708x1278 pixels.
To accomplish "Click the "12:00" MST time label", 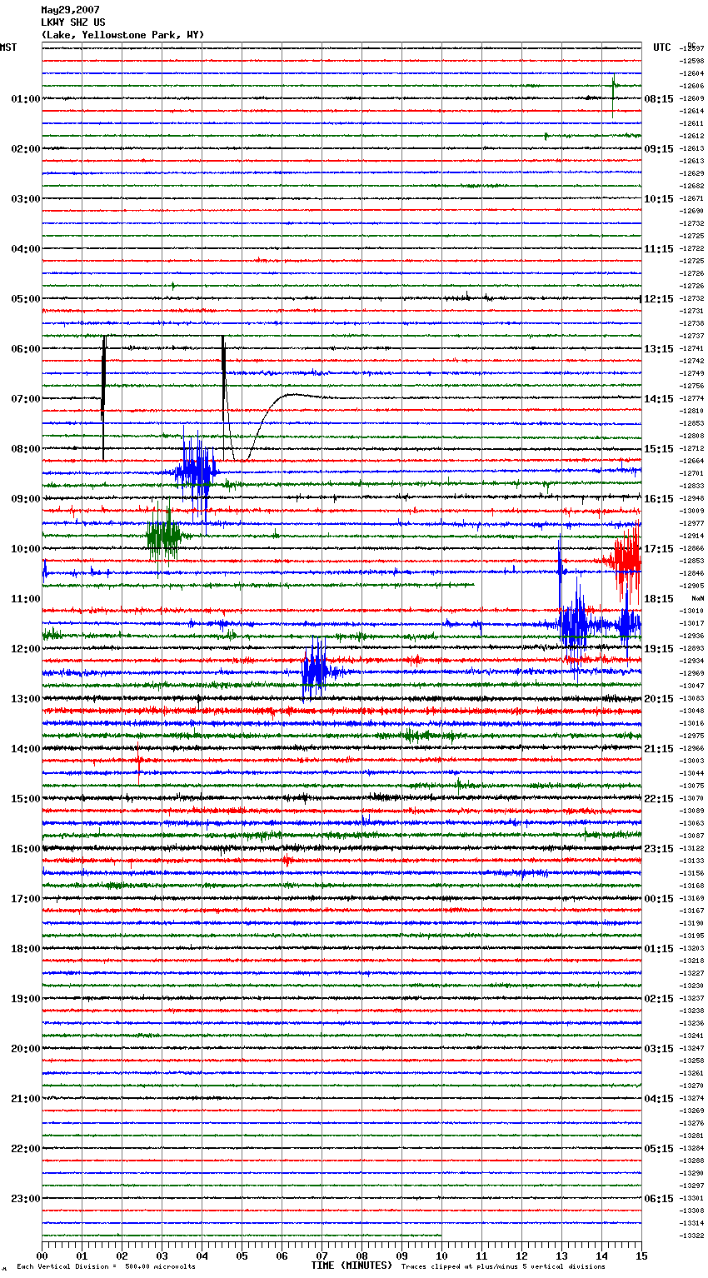I will pyautogui.click(x=26, y=649).
